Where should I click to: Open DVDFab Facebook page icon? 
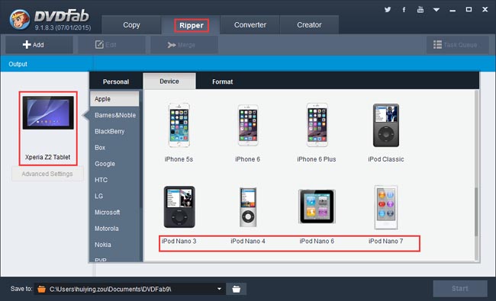tap(404, 9)
